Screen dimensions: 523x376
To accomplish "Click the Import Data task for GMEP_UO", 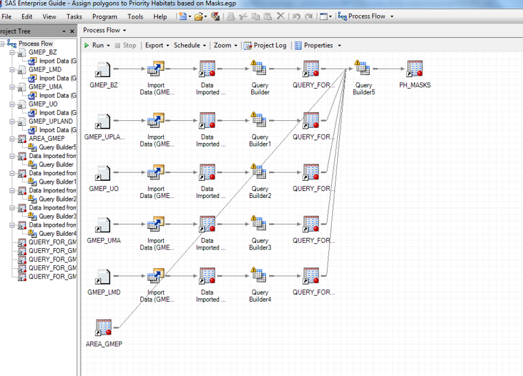I will (156, 173).
